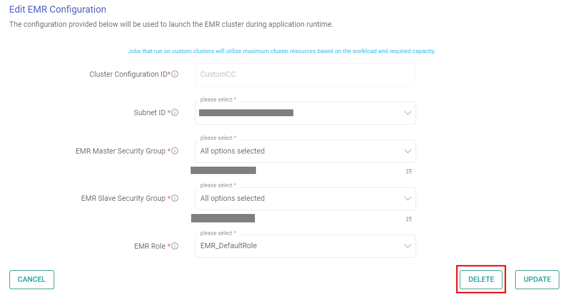Open EMR Master Security Group dropdown chevron
Image resolution: width=563 pixels, height=296 pixels.
click(x=407, y=151)
